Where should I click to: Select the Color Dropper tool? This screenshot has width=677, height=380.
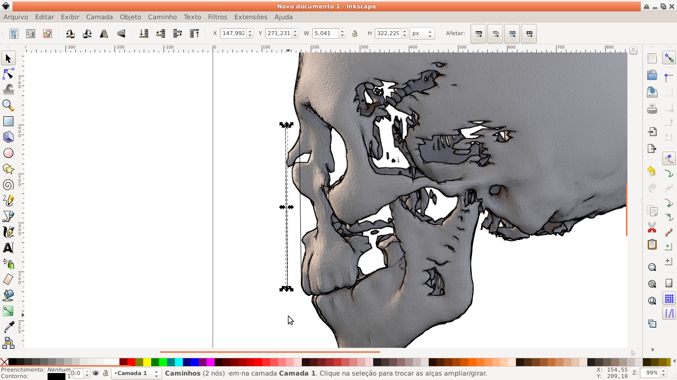8,327
